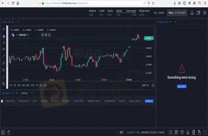Open the notifications bell
This screenshot has height=136, width=208.
(x=192, y=13)
